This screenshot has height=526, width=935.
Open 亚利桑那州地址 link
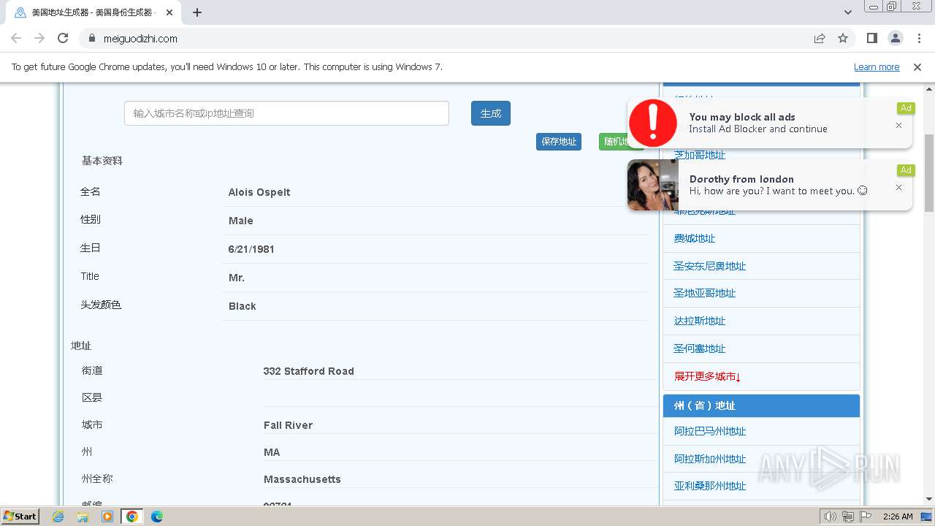point(710,486)
